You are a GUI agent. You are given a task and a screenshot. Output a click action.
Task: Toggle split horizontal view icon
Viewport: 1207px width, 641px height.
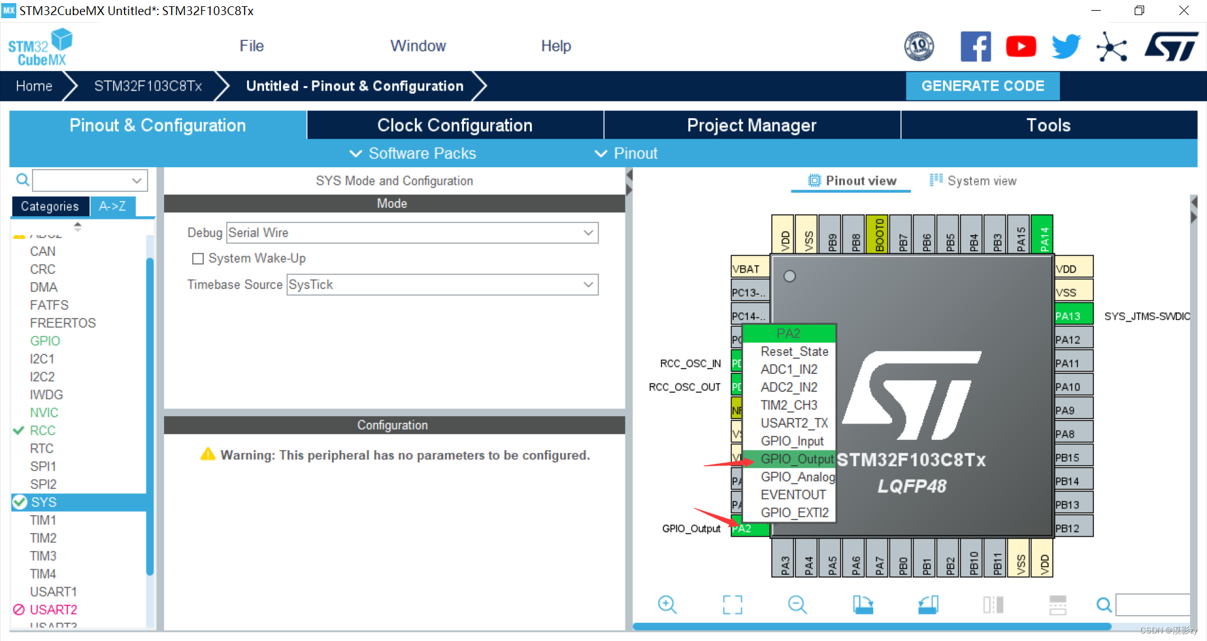pos(1058,605)
